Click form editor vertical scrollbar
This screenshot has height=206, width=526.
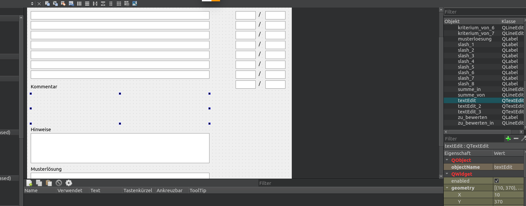click(x=441, y=92)
